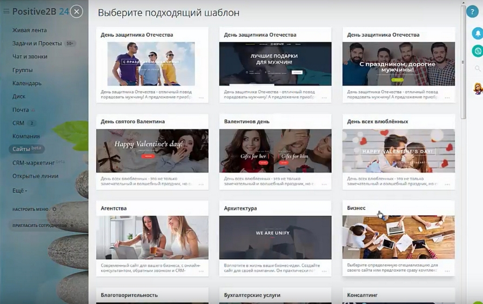
Task: Click the Благотворительность card title
Action: [129, 295]
